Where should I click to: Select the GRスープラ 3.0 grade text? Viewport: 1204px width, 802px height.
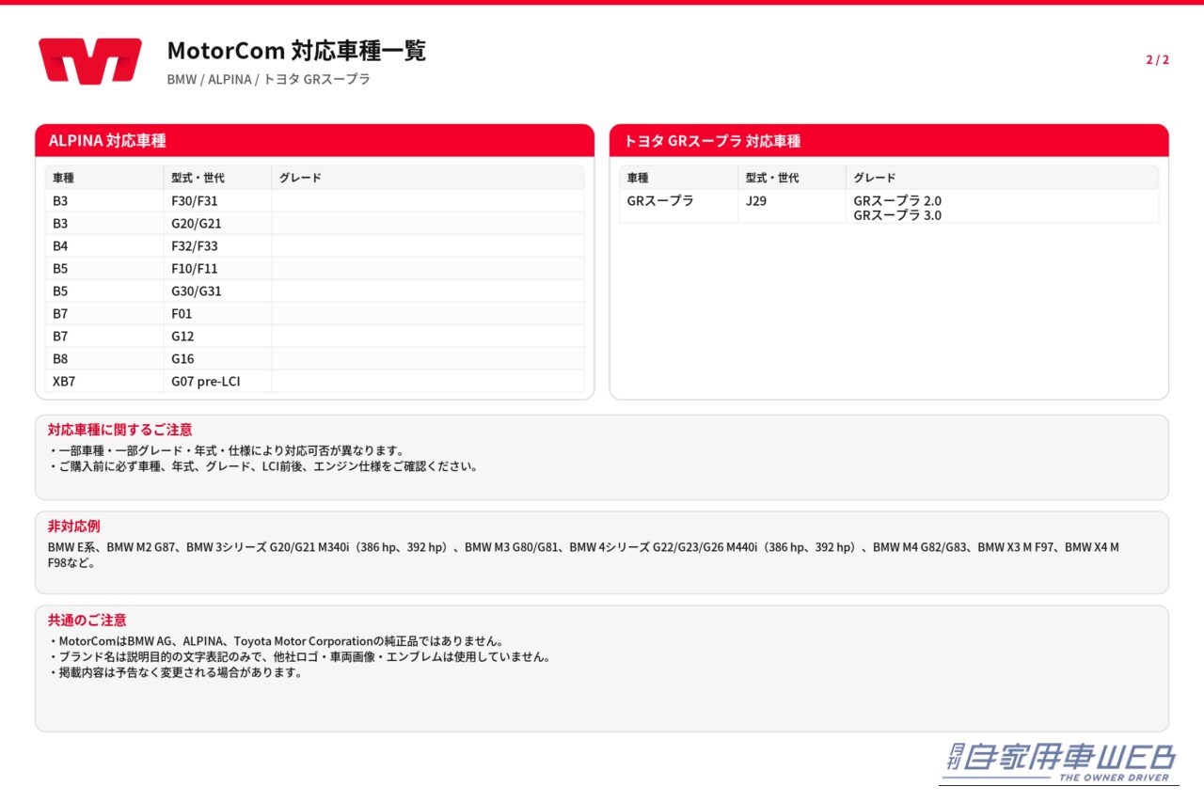point(897,215)
